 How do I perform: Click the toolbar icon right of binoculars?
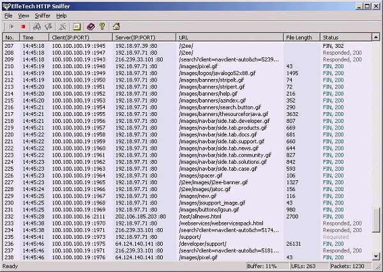[49, 27]
